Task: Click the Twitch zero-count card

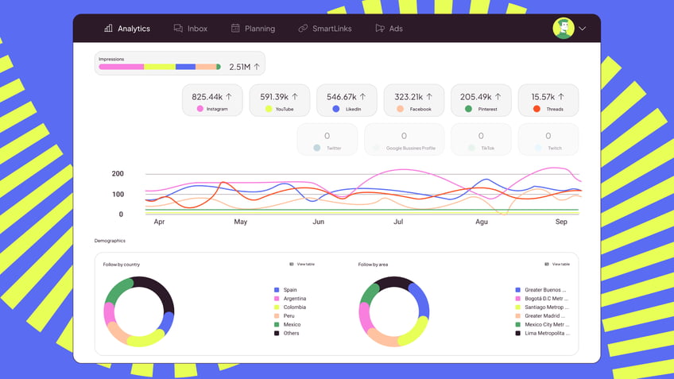Action: 548,140
